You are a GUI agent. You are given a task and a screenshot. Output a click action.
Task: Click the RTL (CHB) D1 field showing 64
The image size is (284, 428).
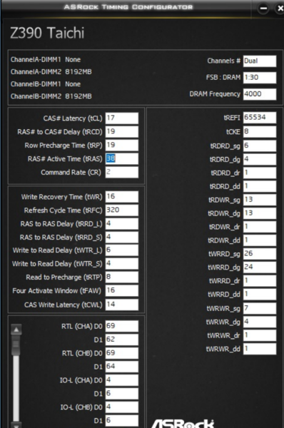pos(122,367)
